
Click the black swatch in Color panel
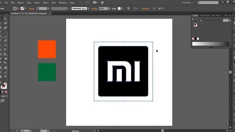tap(195, 39)
